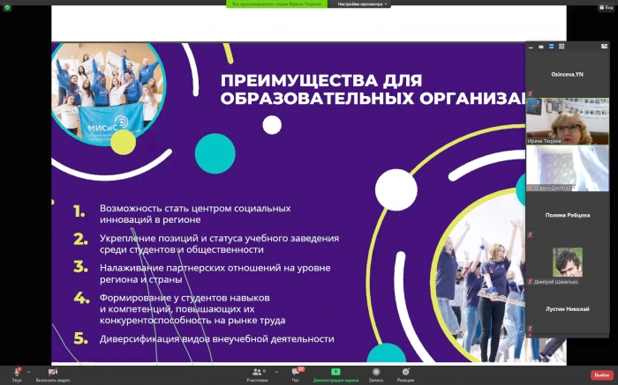Screen dimensions: 618x385
Task: Open Настройки просмотра view options dropdown
Action: click(363, 4)
